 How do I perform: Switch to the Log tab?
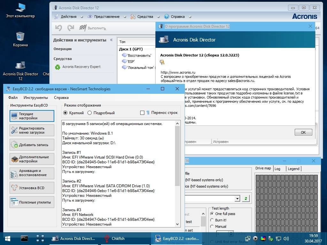pos(278,169)
